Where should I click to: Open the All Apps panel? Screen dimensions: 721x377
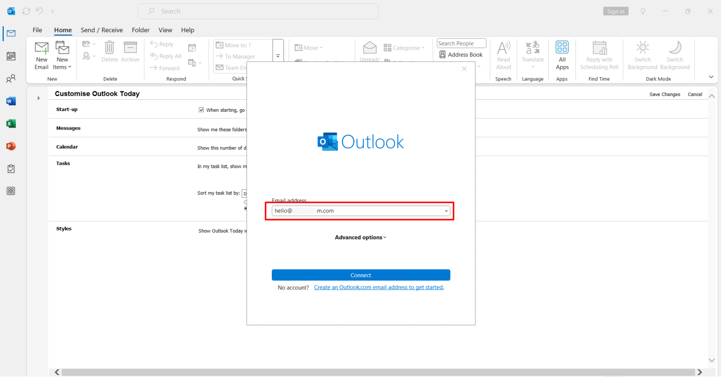(x=562, y=55)
